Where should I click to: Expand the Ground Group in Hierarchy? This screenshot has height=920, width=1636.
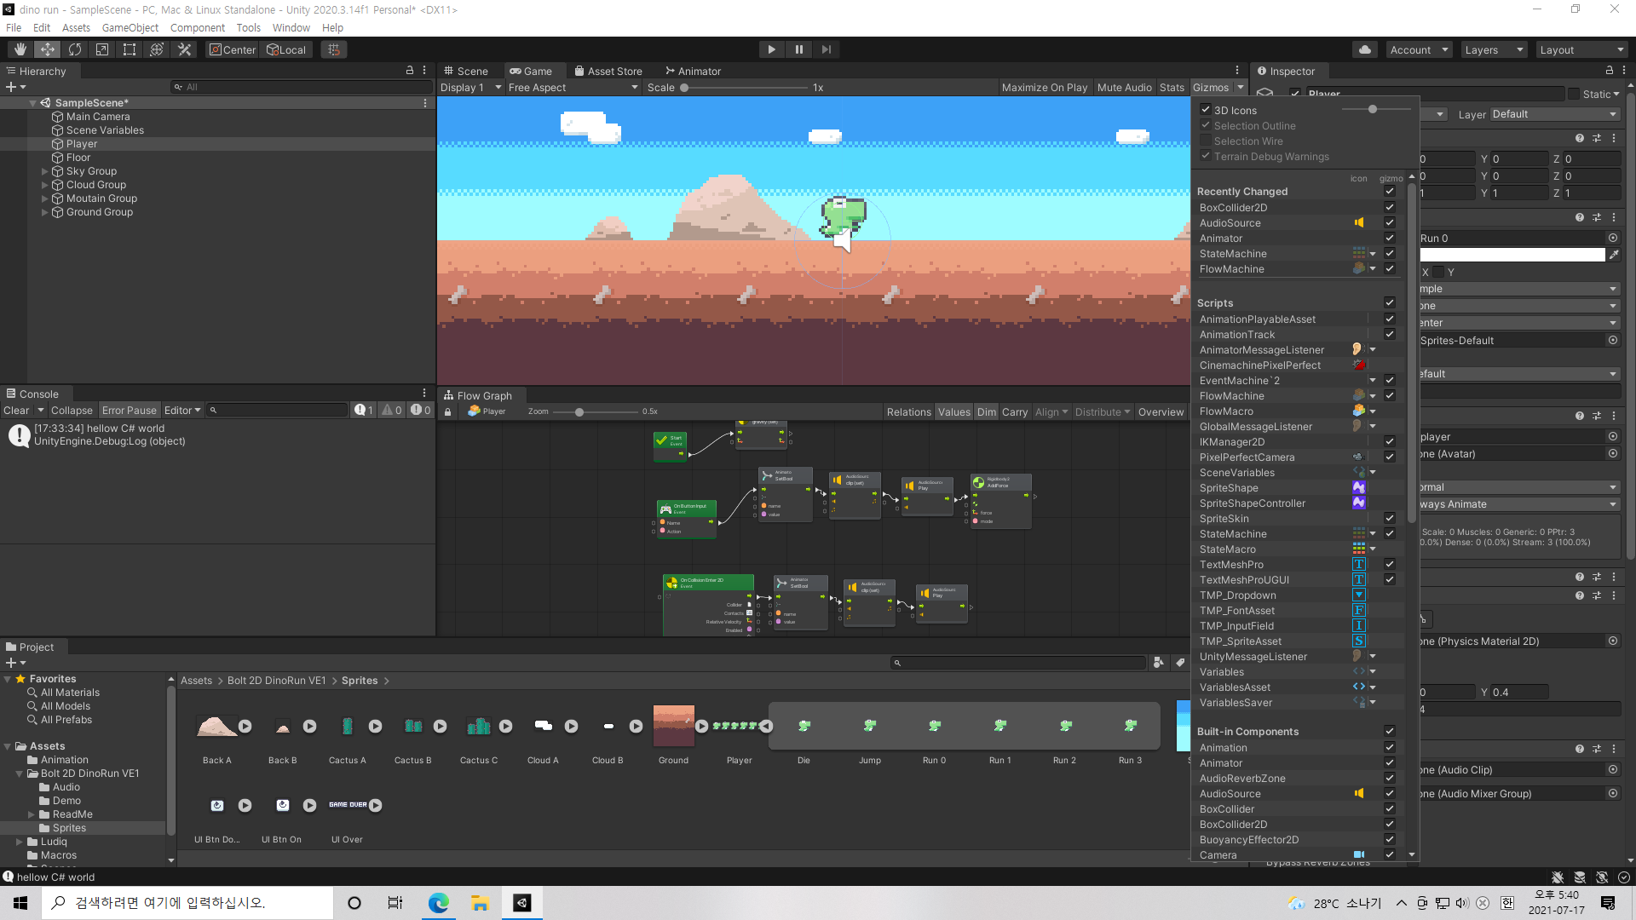click(45, 212)
